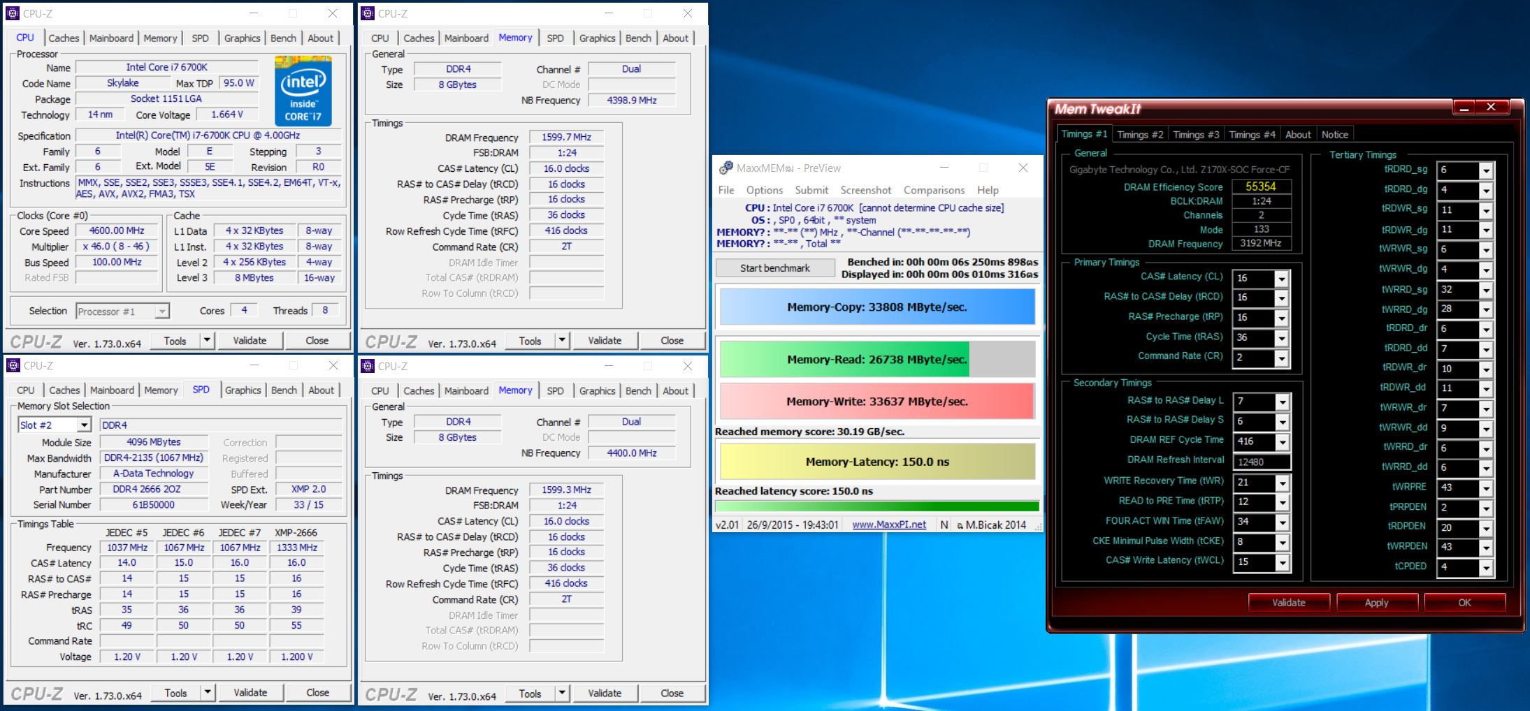The height and width of the screenshot is (711, 1530).
Task: Click NB Frequency 4398.9 MHz value
Action: [632, 100]
